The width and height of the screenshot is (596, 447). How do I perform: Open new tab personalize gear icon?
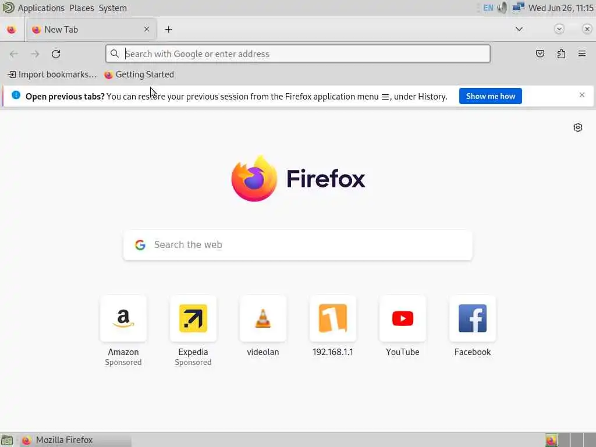pos(578,127)
